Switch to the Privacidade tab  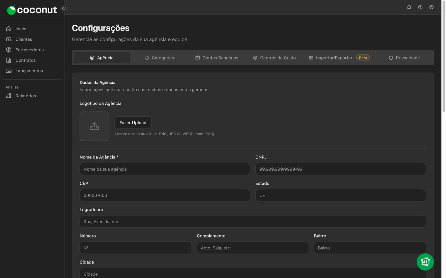(404, 58)
